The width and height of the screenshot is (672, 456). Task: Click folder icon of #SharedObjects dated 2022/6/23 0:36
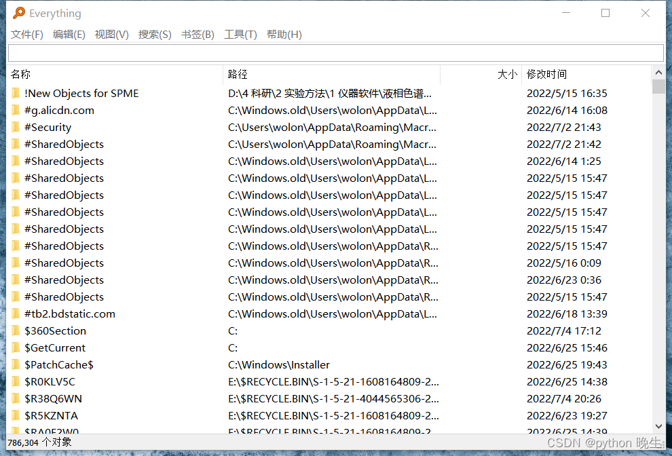(x=16, y=280)
